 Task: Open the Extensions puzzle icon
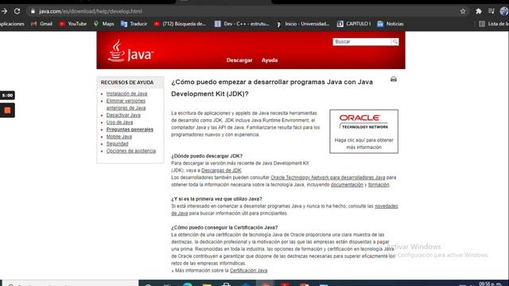[479, 11]
